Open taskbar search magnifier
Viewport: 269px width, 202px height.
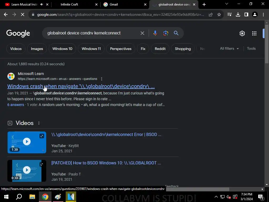(x=19, y=197)
